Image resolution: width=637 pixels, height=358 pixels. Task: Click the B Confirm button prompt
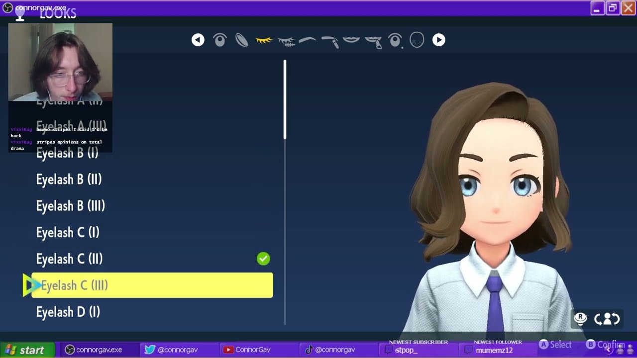pyautogui.click(x=605, y=345)
